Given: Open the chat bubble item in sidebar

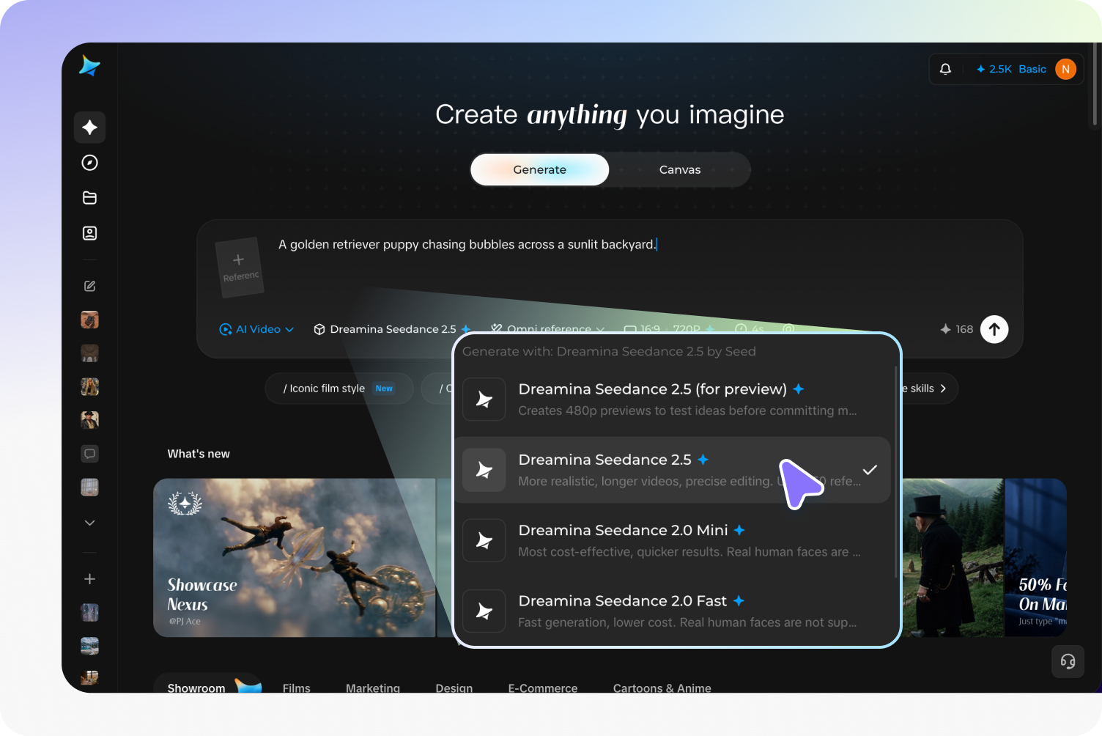Looking at the screenshot, I should 89,454.
